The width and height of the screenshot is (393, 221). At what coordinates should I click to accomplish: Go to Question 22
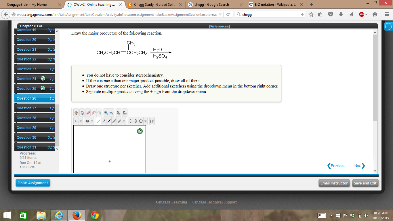[35, 59]
